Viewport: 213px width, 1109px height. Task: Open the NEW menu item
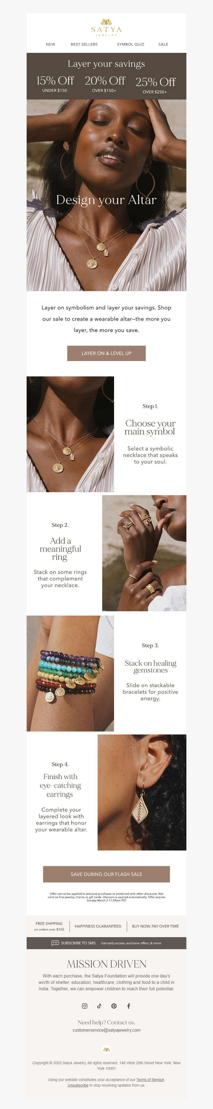click(51, 44)
